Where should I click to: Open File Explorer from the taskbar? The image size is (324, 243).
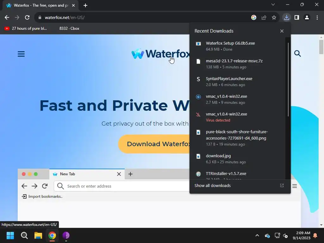coord(38,235)
